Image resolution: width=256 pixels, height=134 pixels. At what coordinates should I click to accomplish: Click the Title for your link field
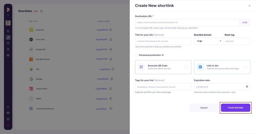163,41
